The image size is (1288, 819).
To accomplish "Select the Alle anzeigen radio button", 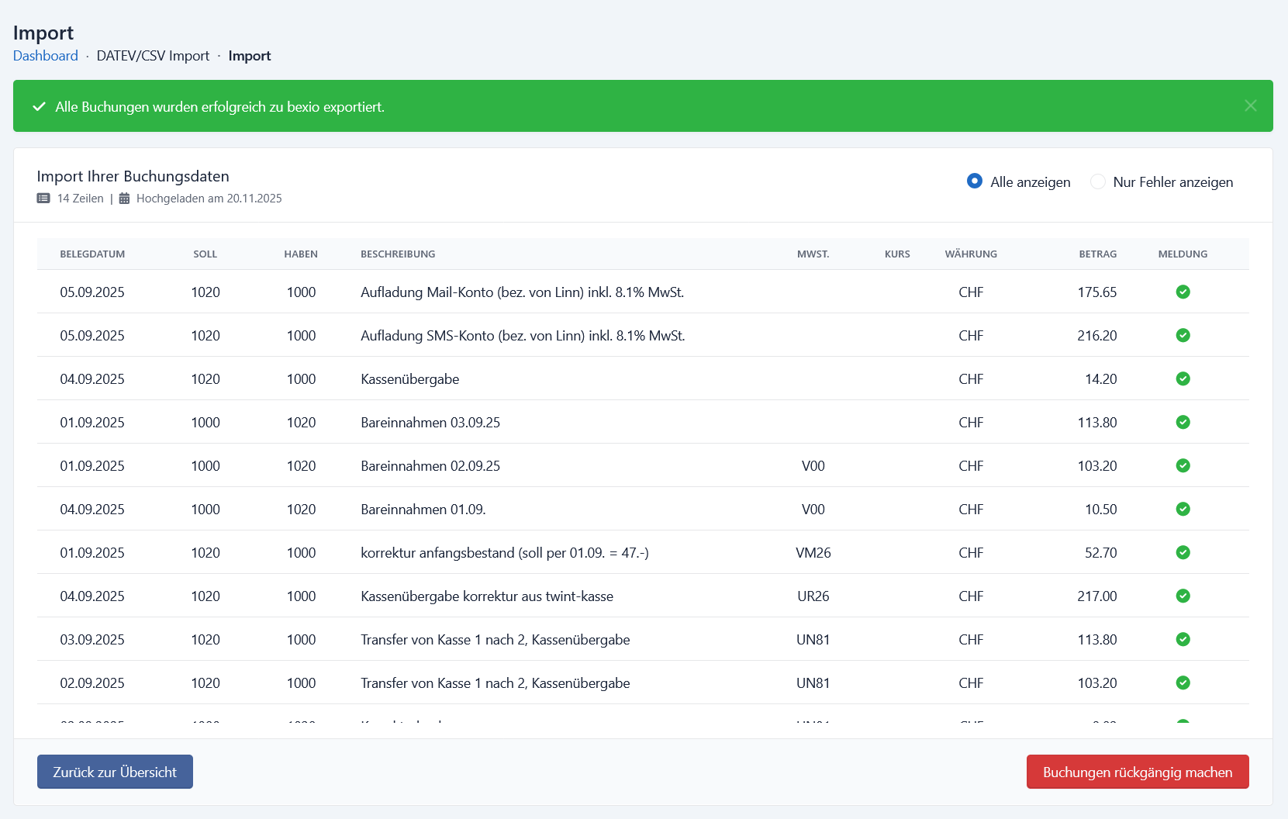I will (x=975, y=181).
